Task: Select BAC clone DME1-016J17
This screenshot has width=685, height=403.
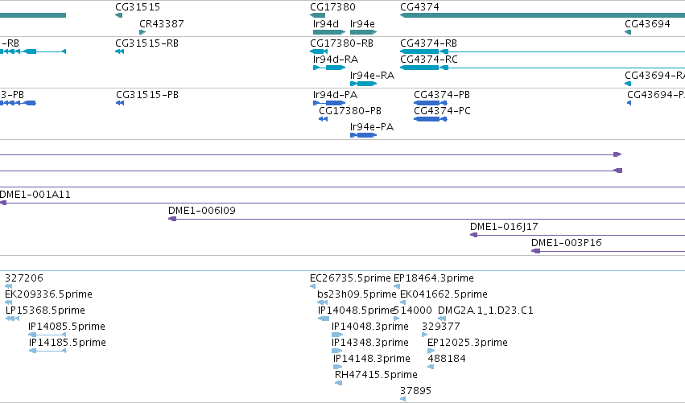Action: pyautogui.click(x=504, y=227)
